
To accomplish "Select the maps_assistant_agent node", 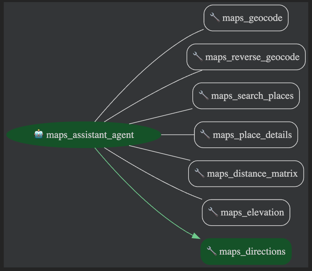I will [85, 134].
